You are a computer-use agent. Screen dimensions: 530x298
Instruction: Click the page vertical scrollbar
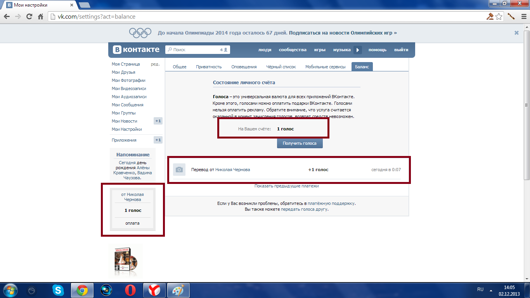[x=527, y=105]
